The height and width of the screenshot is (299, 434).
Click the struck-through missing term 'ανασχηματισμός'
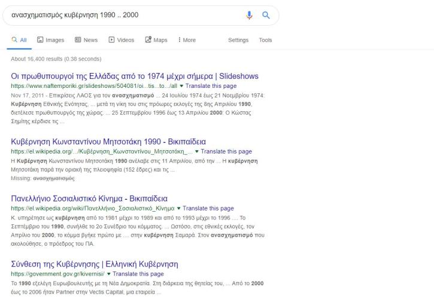54,178
